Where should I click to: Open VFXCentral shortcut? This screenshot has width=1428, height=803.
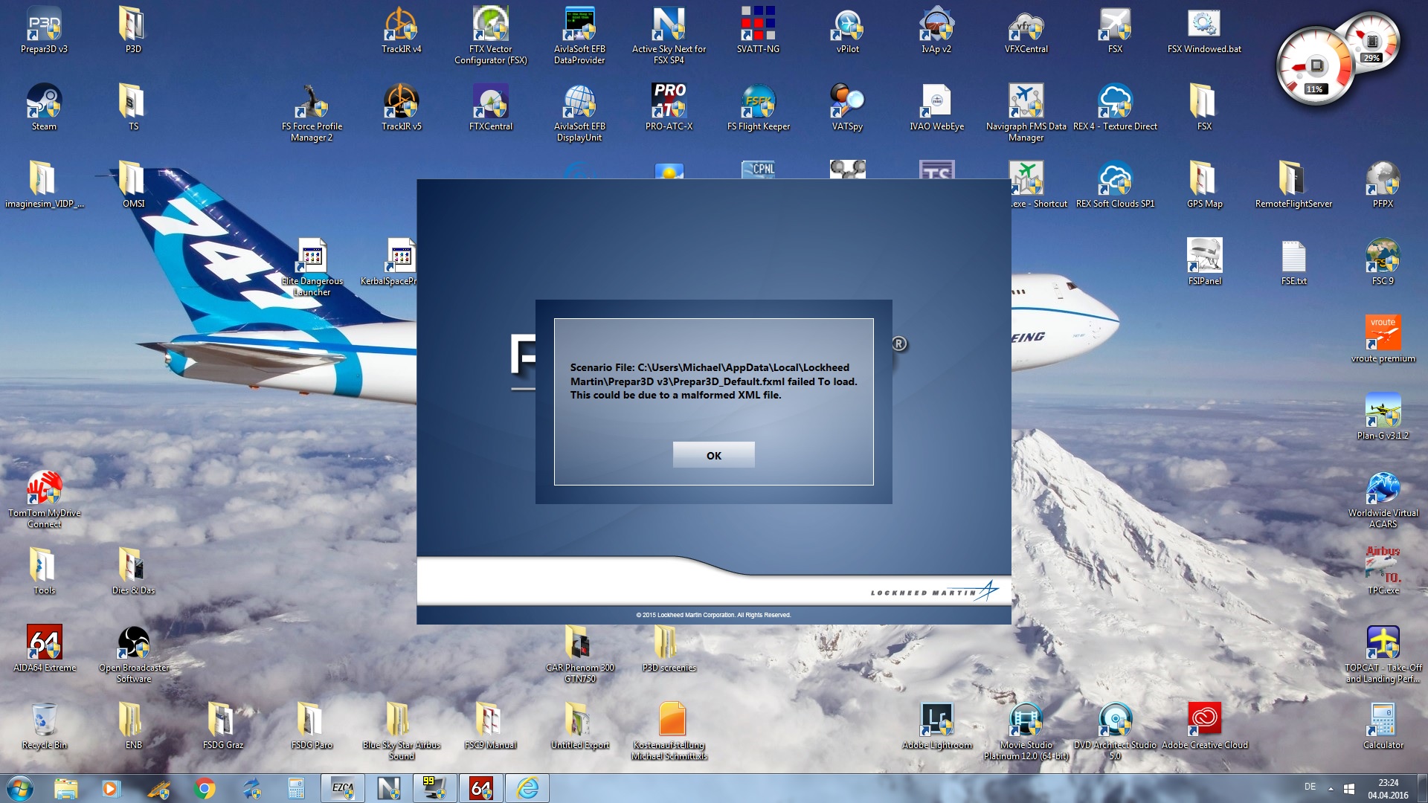coord(1026,30)
